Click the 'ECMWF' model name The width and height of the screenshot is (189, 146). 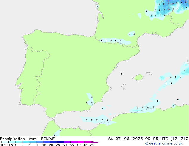tap(48, 139)
